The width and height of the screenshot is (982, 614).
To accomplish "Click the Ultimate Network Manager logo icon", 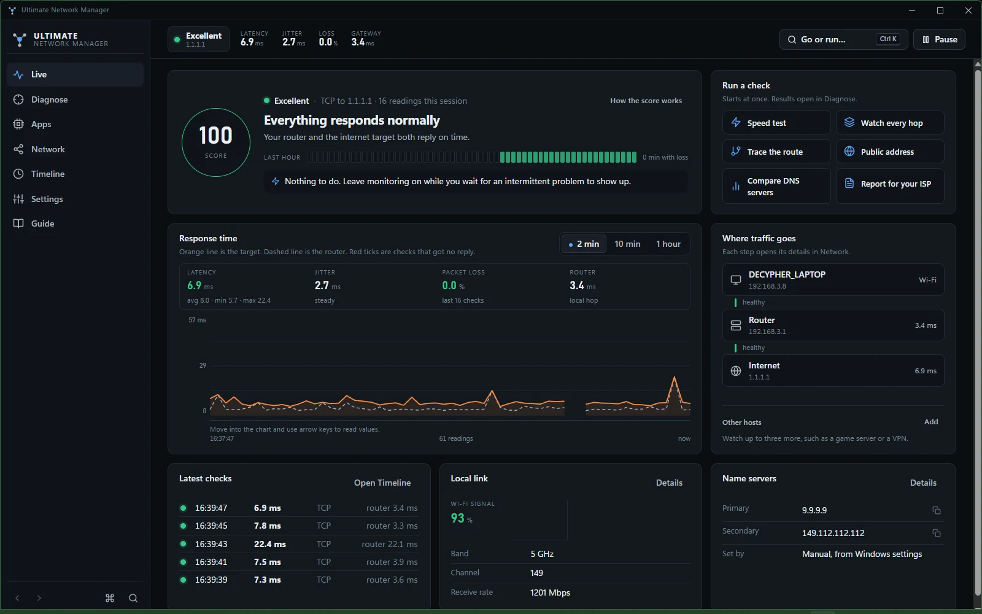I will pyautogui.click(x=20, y=40).
